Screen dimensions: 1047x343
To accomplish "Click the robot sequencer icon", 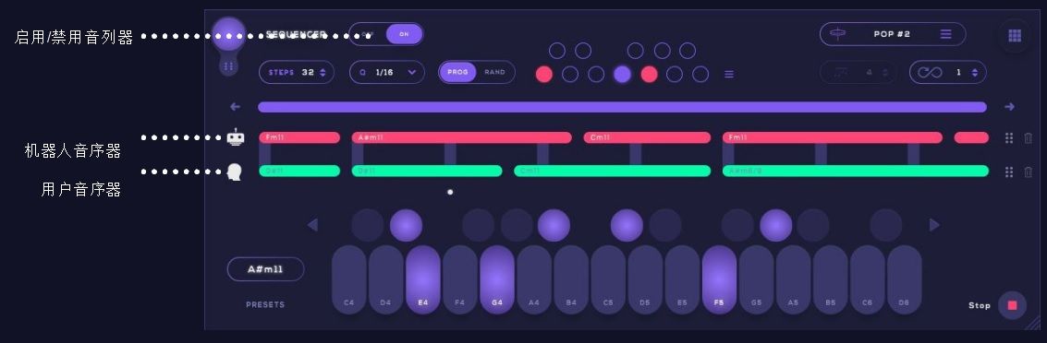I will click(x=235, y=137).
